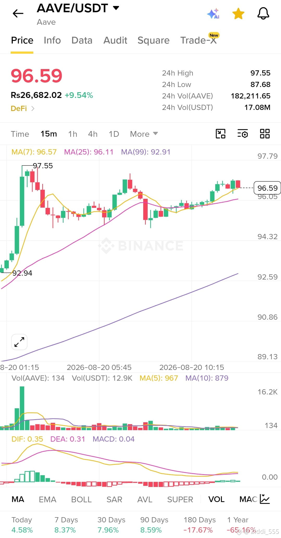The height and width of the screenshot is (538, 281).
Task: Switch to the Info tab
Action: [x=52, y=40]
